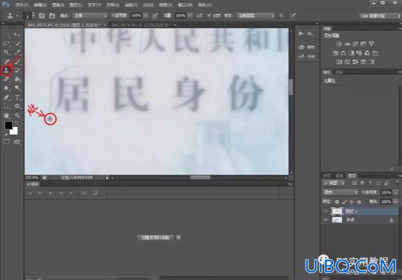
Task: Select the Clone Stamp tool in toolbox
Action: [6, 71]
